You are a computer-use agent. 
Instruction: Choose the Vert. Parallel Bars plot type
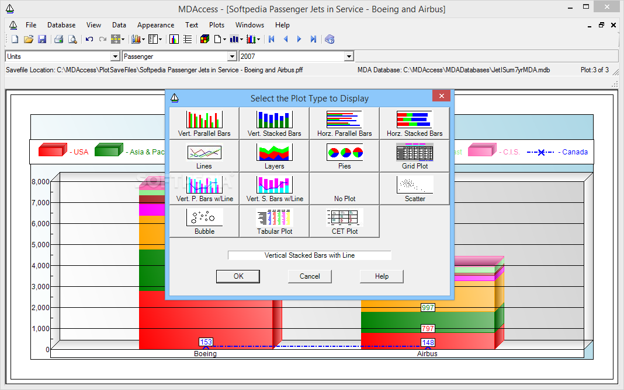tap(204, 123)
